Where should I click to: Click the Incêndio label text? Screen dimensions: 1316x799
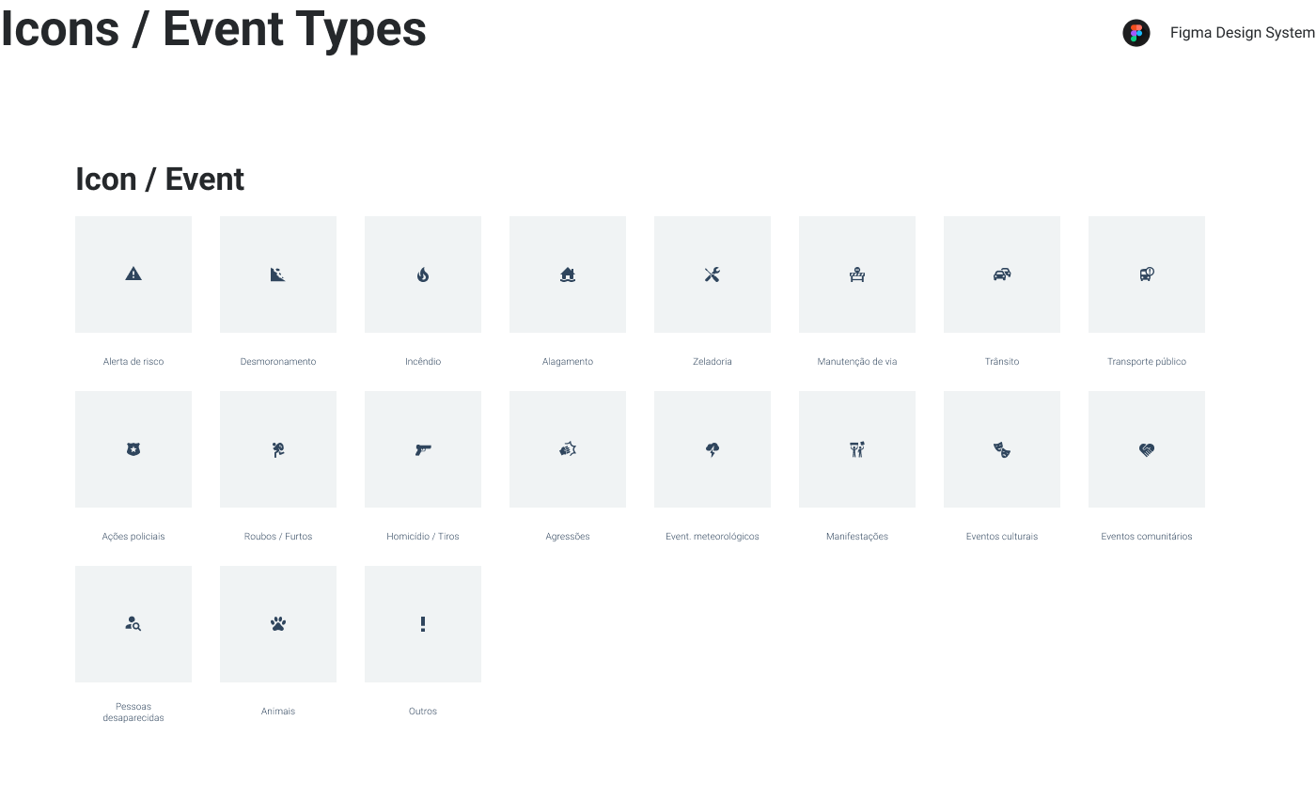click(423, 361)
